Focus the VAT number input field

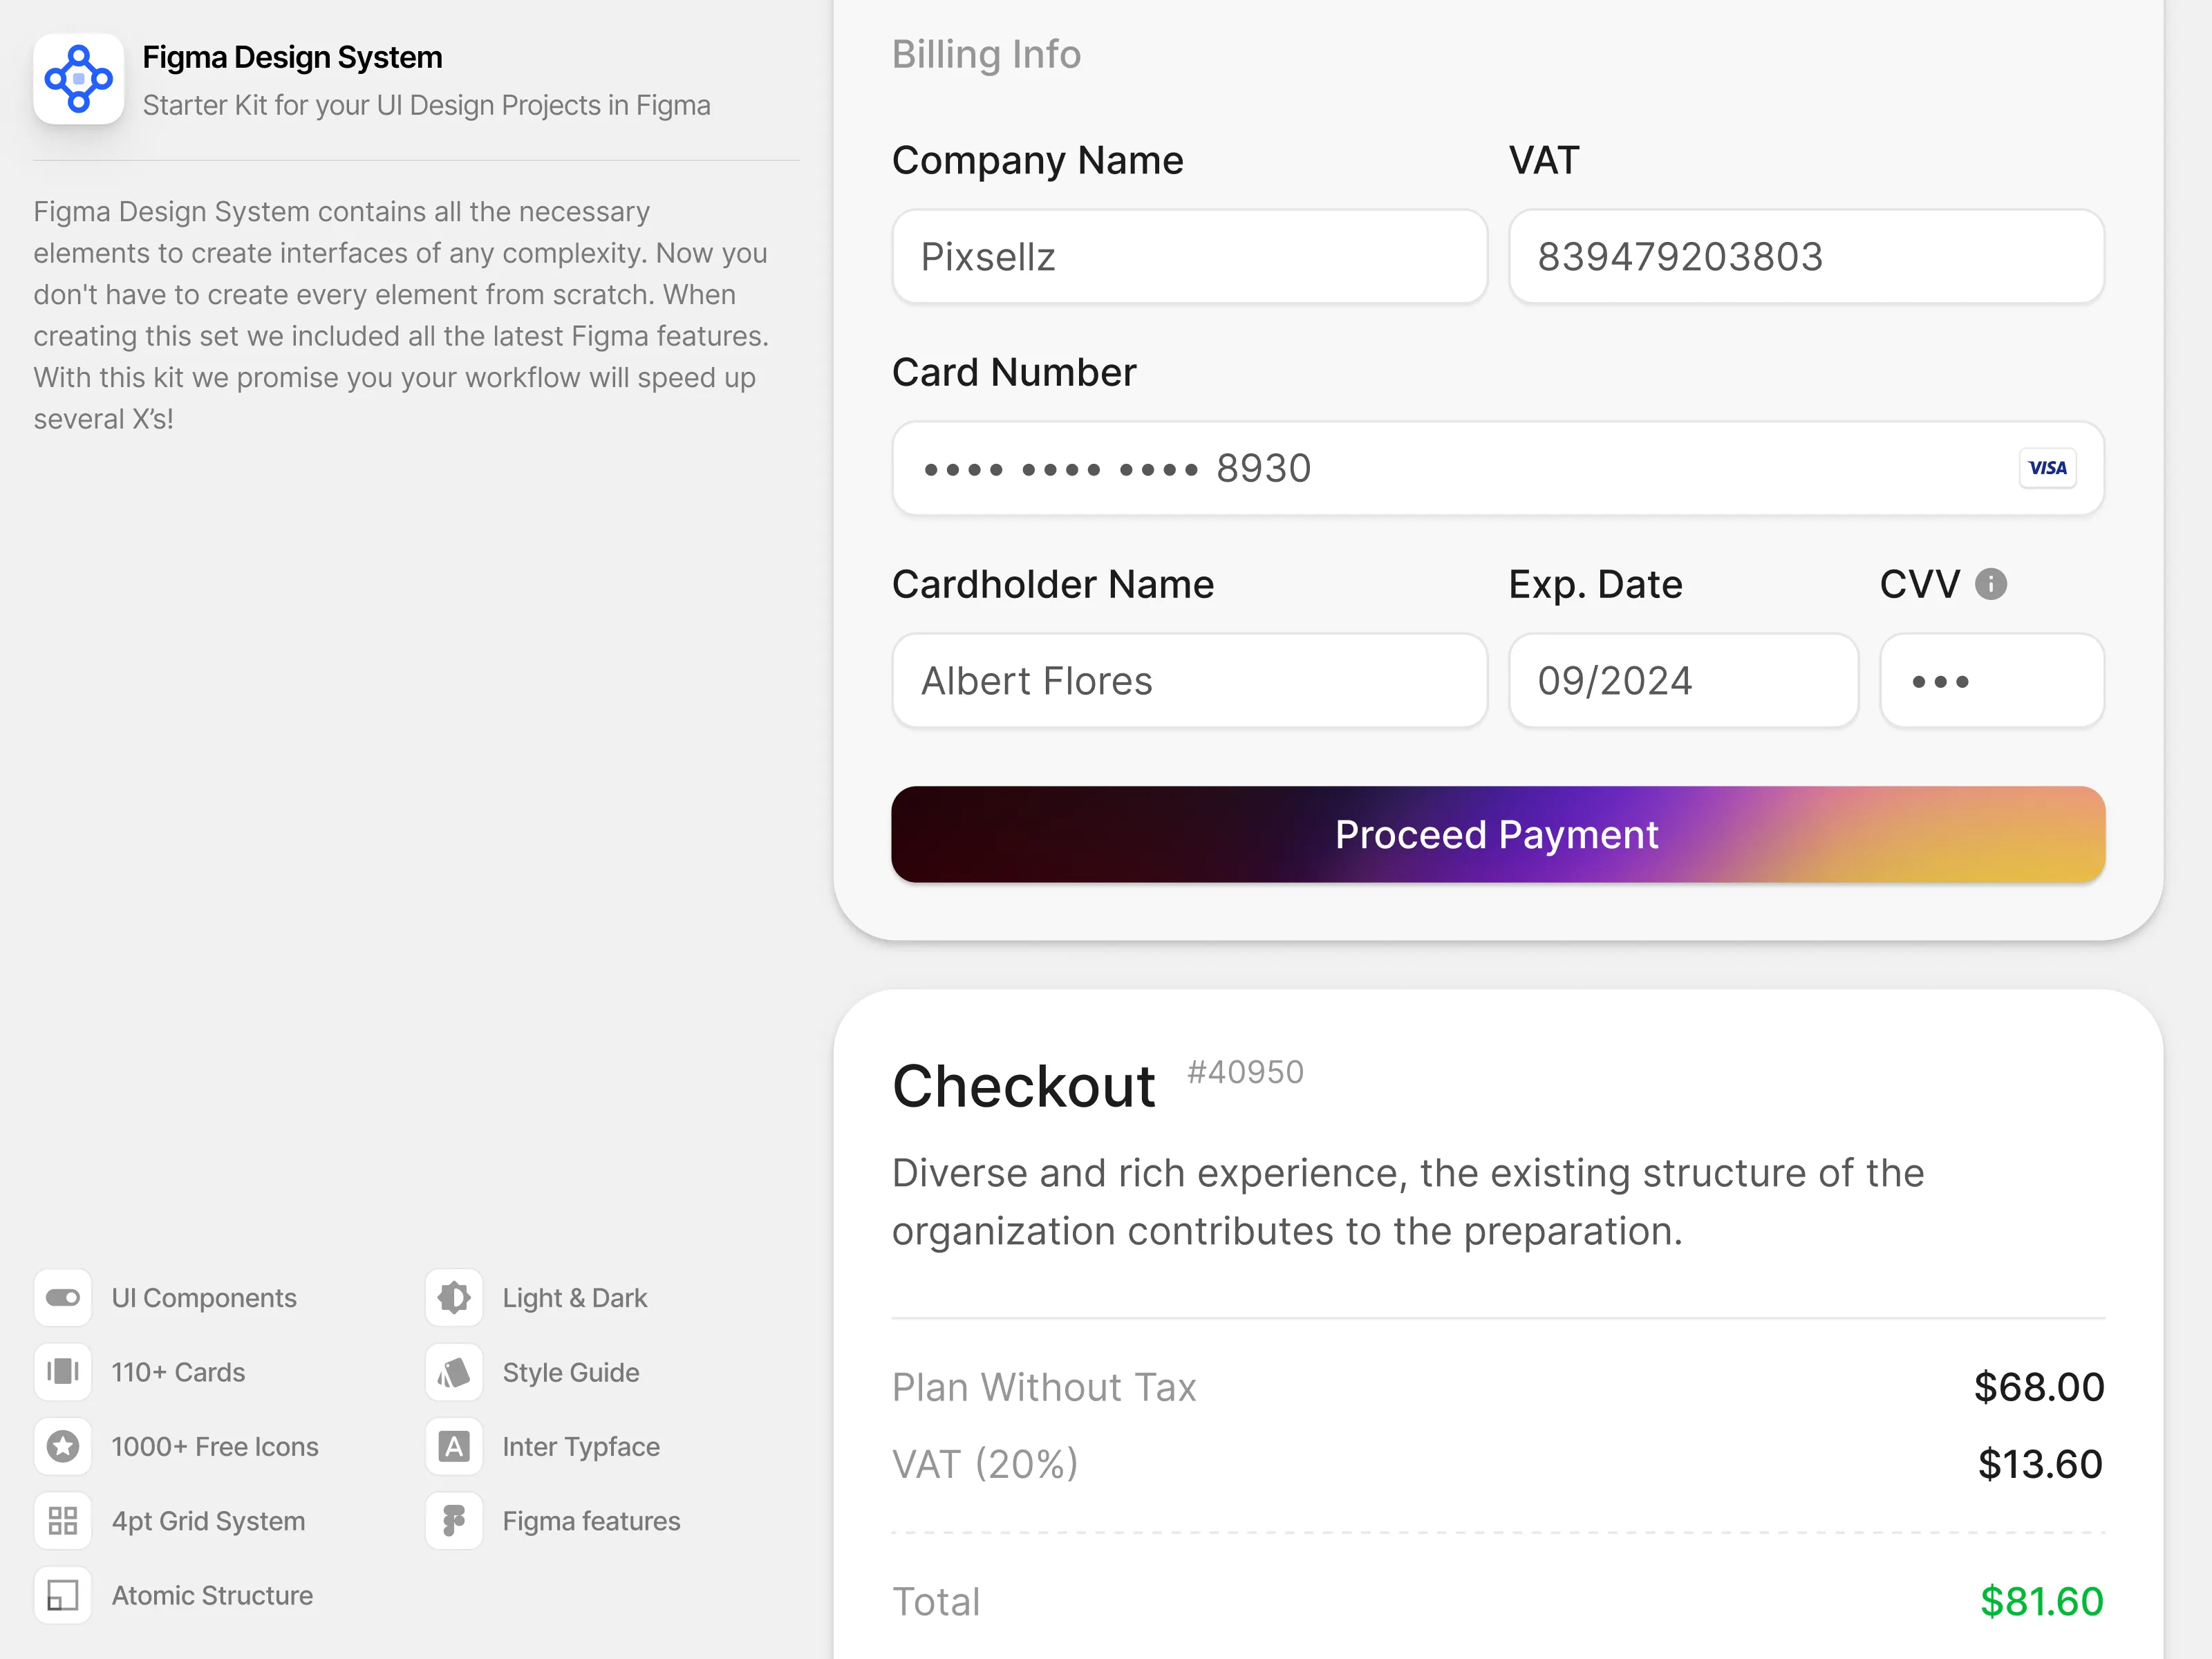click(x=1806, y=256)
